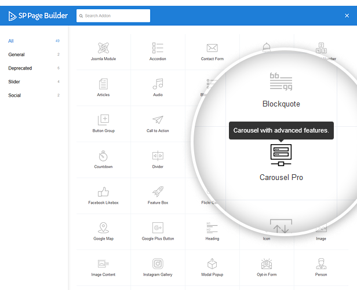This screenshot has width=357, height=290.
Task: Add the Google Map addon
Action: point(103,228)
